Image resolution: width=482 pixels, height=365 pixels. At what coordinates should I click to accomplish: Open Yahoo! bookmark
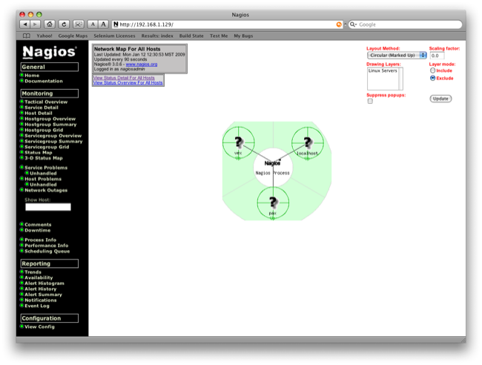click(x=44, y=36)
